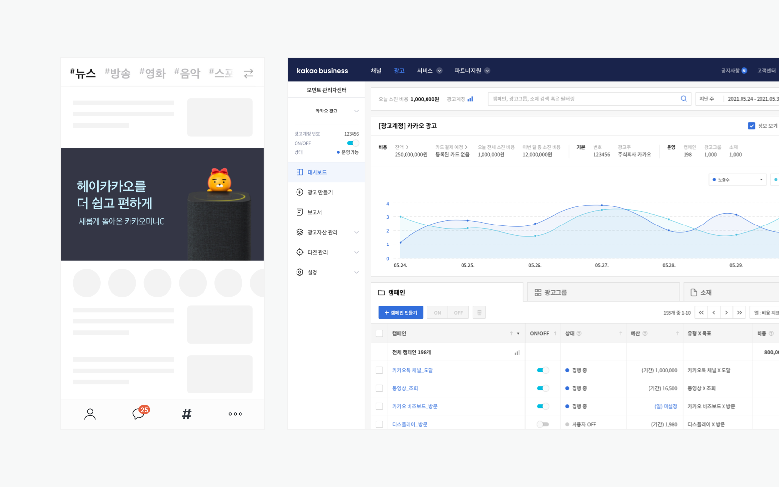Select the #방송 tab in mobile preview
Viewport: 779px width, 487px height.
coord(118,73)
